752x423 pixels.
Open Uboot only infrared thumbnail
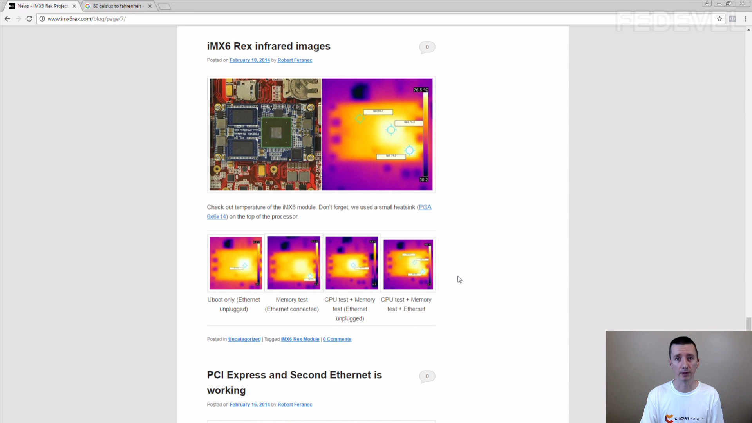235,263
